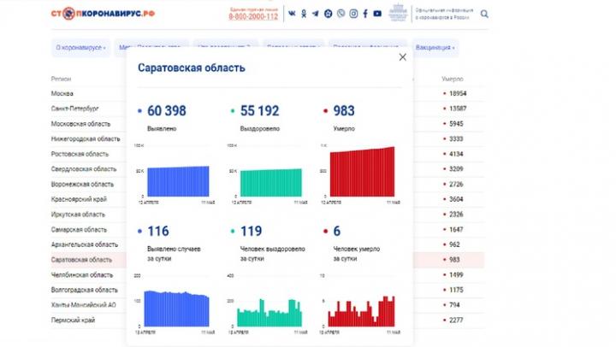The width and height of the screenshot is (616, 347).
Task: Close the Саратовская область popup
Action: [x=403, y=57]
